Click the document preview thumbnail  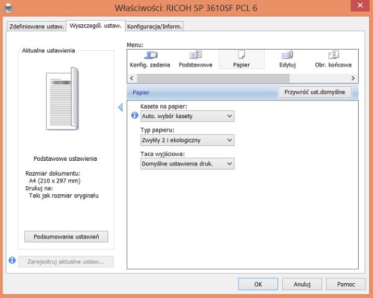click(63, 99)
